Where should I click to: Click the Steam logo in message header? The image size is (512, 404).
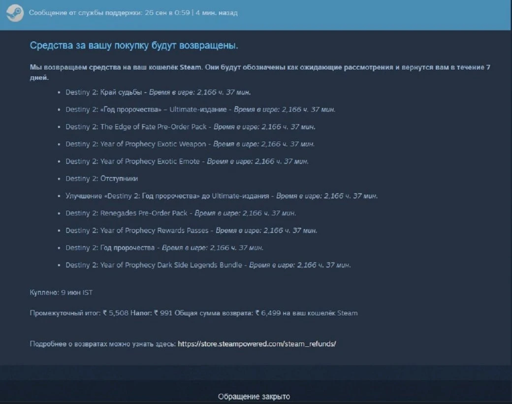(x=15, y=13)
